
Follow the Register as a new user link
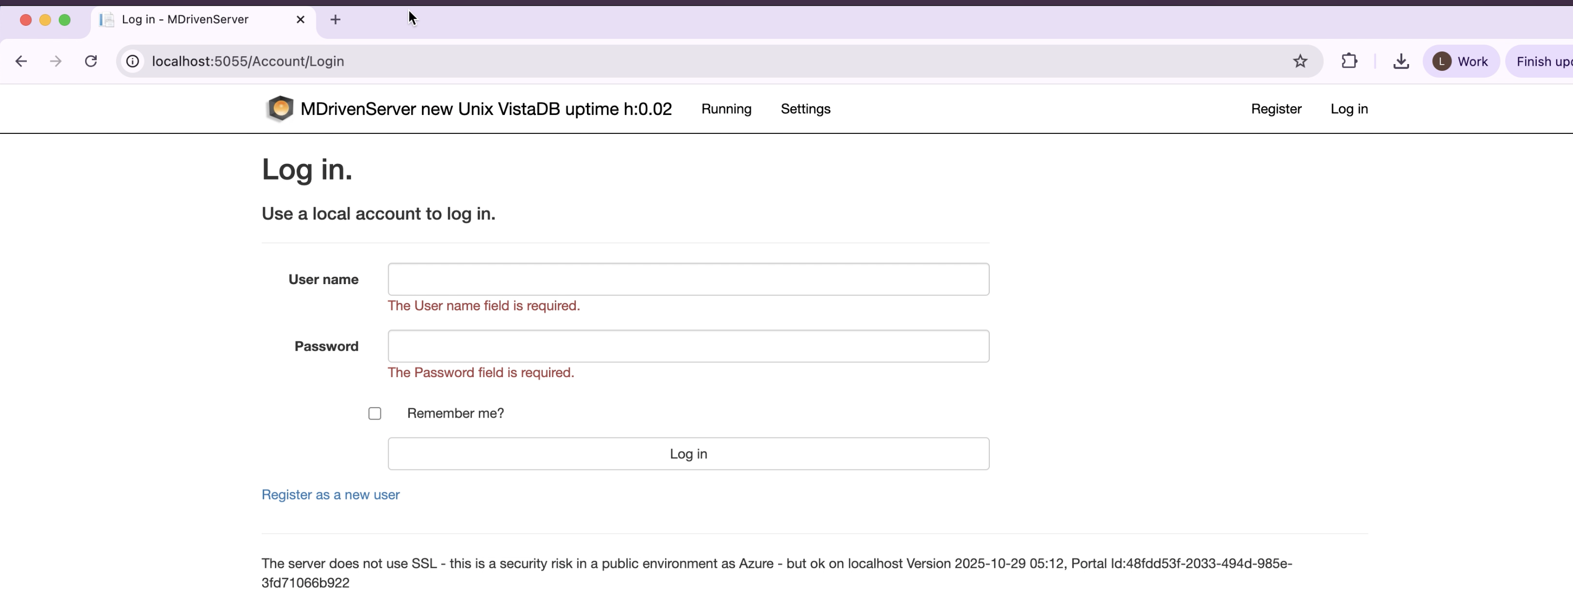[330, 495]
